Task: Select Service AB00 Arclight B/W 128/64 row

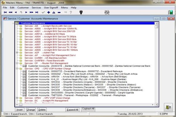Action: point(51,29)
